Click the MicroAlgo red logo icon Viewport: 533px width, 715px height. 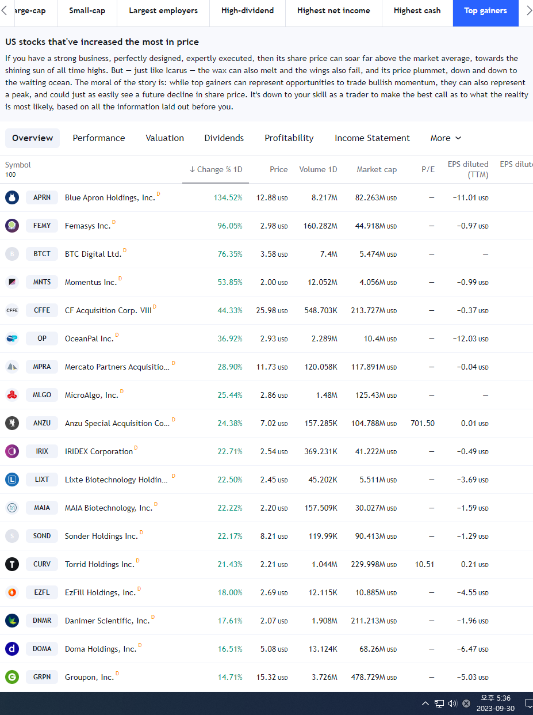(x=12, y=395)
